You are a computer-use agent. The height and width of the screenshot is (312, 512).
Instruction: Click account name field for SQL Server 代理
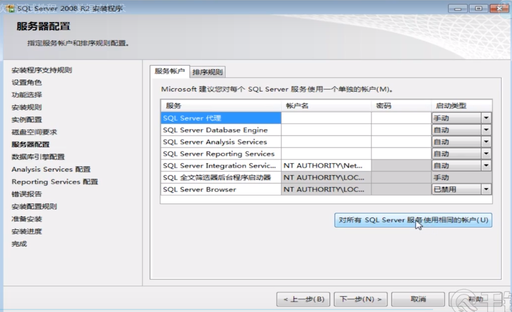326,118
